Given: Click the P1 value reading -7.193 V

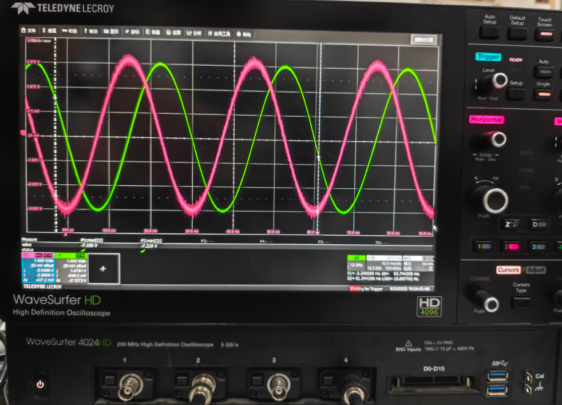Looking at the screenshot, I should (90, 245).
